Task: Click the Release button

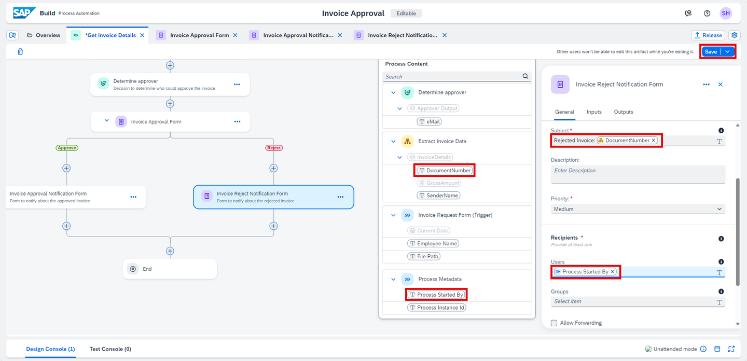Action: pos(708,35)
